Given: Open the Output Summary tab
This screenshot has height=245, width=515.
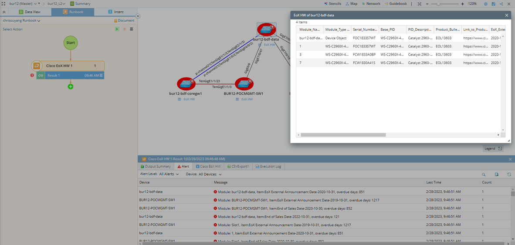Looking at the screenshot, I should point(156,166).
